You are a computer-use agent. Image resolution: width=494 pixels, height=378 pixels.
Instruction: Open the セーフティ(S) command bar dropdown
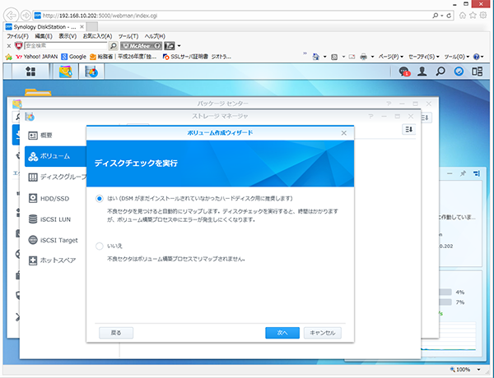click(x=424, y=57)
